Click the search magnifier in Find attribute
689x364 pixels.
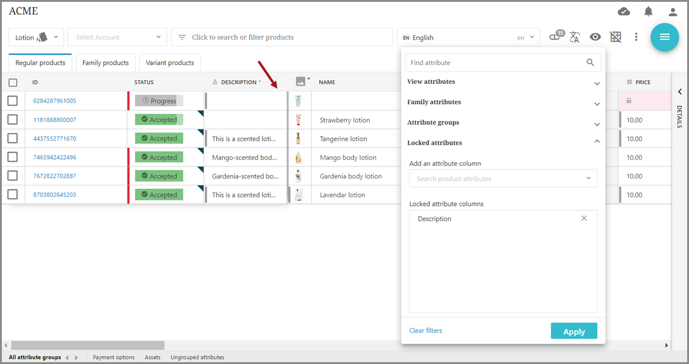[x=590, y=63]
